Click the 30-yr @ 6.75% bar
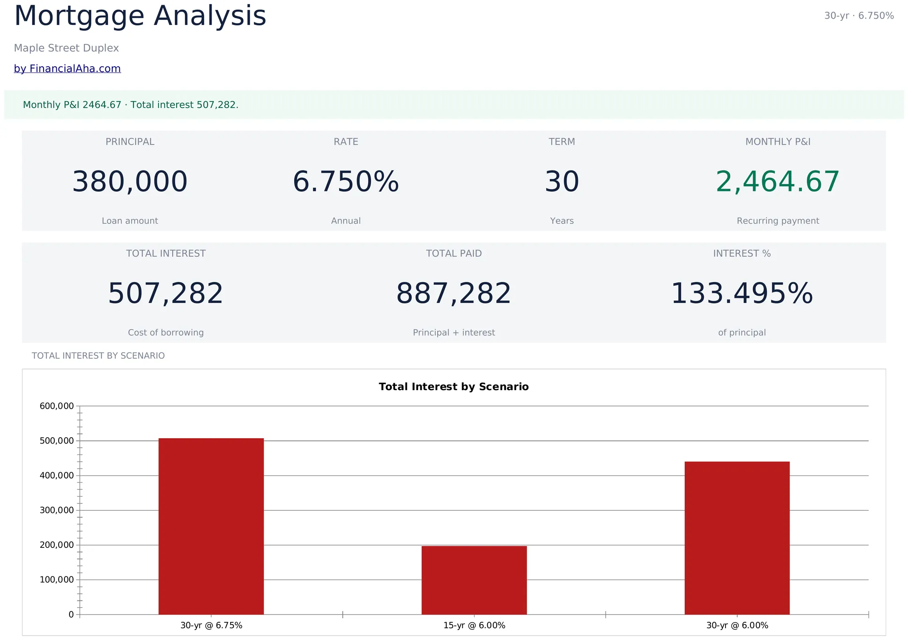This screenshot has height=640, width=908. point(211,526)
